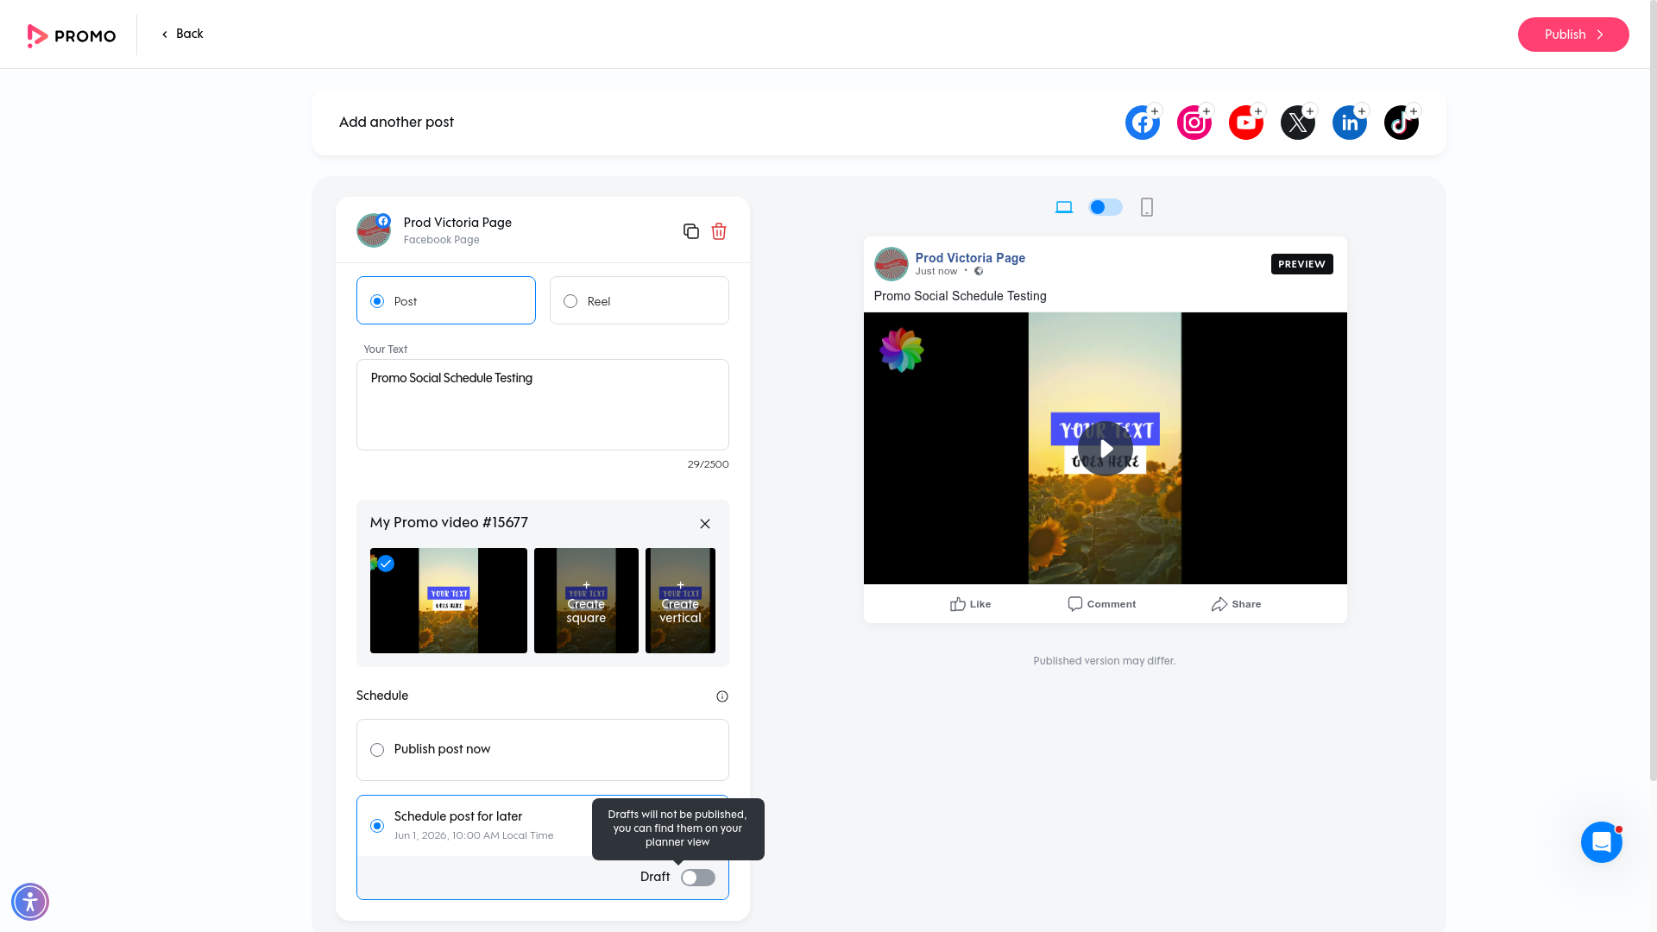The height and width of the screenshot is (932, 1657).
Task: Add a YouTube post
Action: tap(1245, 122)
